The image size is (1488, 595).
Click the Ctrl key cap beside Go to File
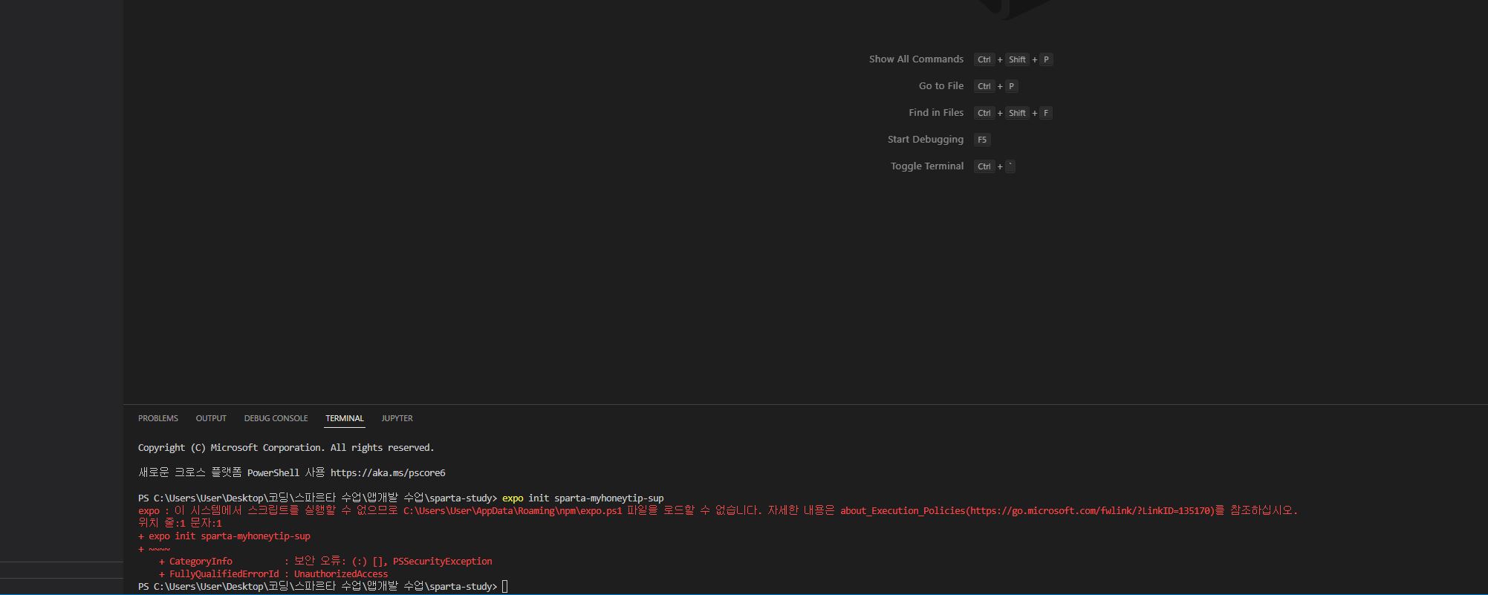[x=984, y=86]
